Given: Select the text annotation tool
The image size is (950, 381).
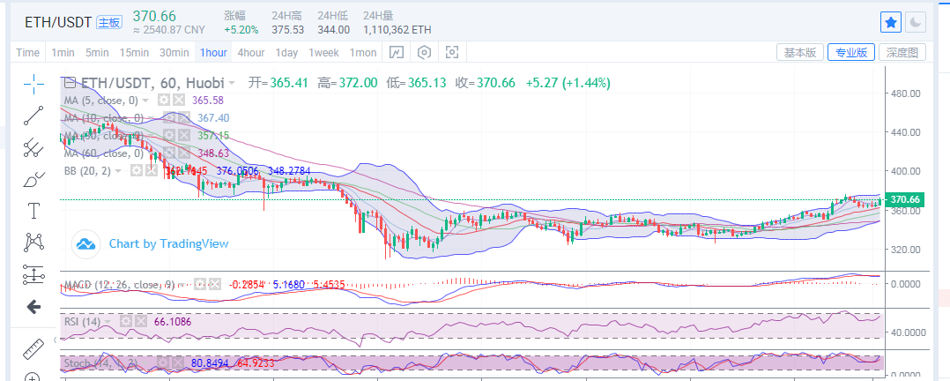Looking at the screenshot, I should (x=33, y=210).
